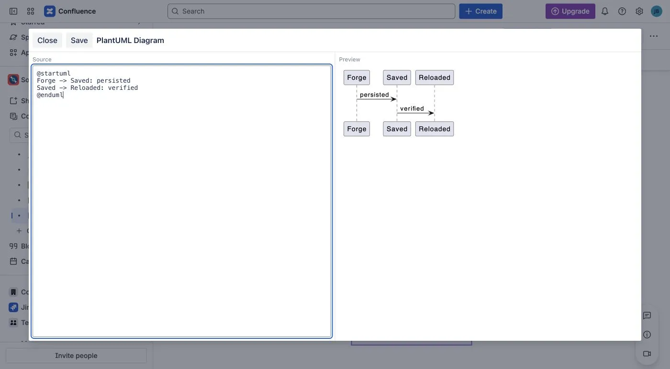Click the "PlantUML Diagram" dialog title
670x369 pixels.
coord(130,41)
